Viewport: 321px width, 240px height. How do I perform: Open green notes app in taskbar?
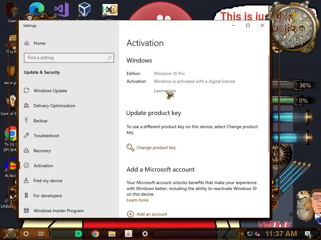click(78, 234)
